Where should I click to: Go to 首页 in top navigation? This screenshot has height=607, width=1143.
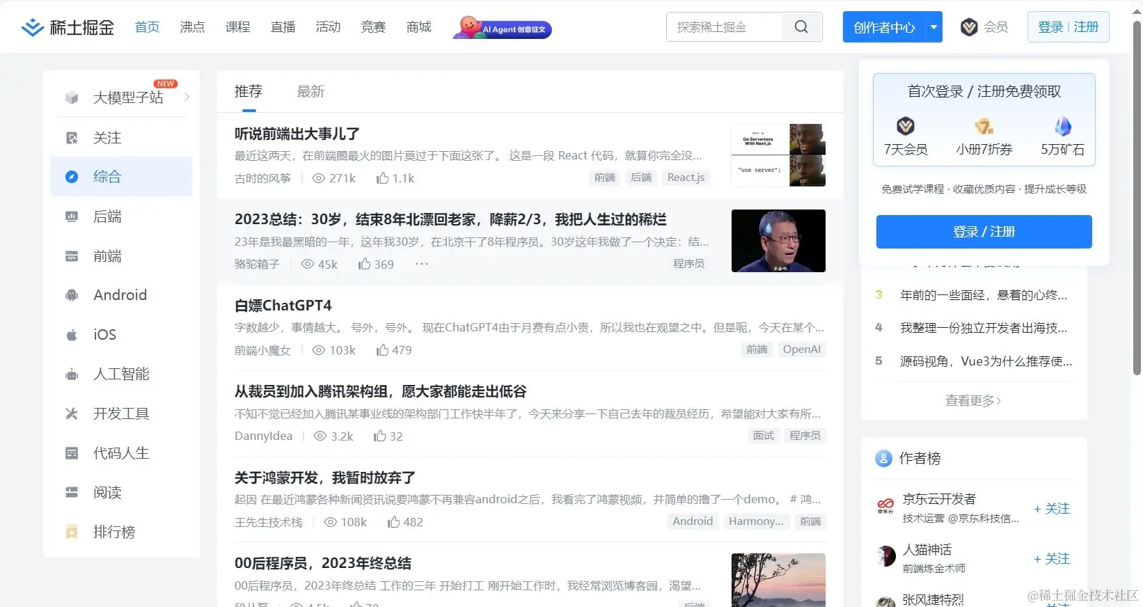click(148, 27)
